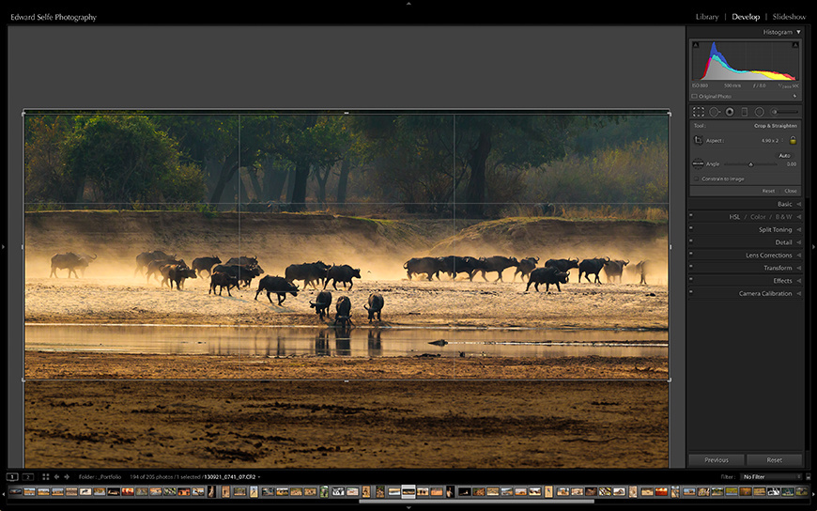Toggle the Split Toning panel switch
Screen dimensions: 817x511
pos(691,227)
